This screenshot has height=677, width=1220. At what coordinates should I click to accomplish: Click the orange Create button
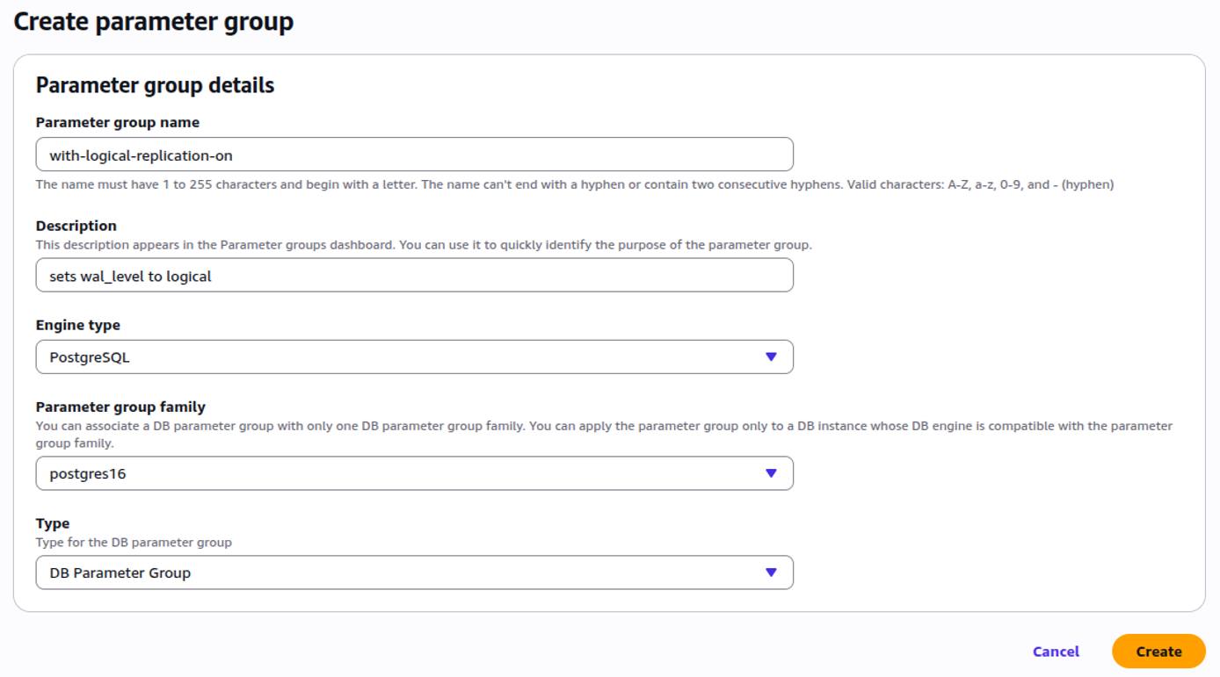coord(1158,652)
